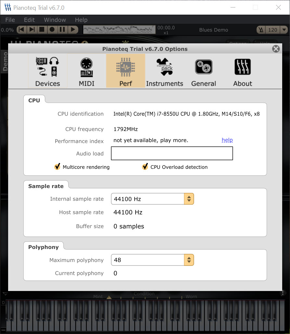Open the File menu

(x=10, y=20)
